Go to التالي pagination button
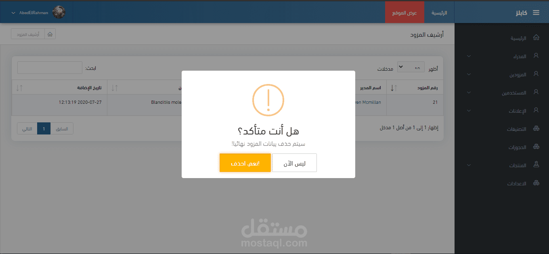Image resolution: width=549 pixels, height=254 pixels. click(27, 129)
